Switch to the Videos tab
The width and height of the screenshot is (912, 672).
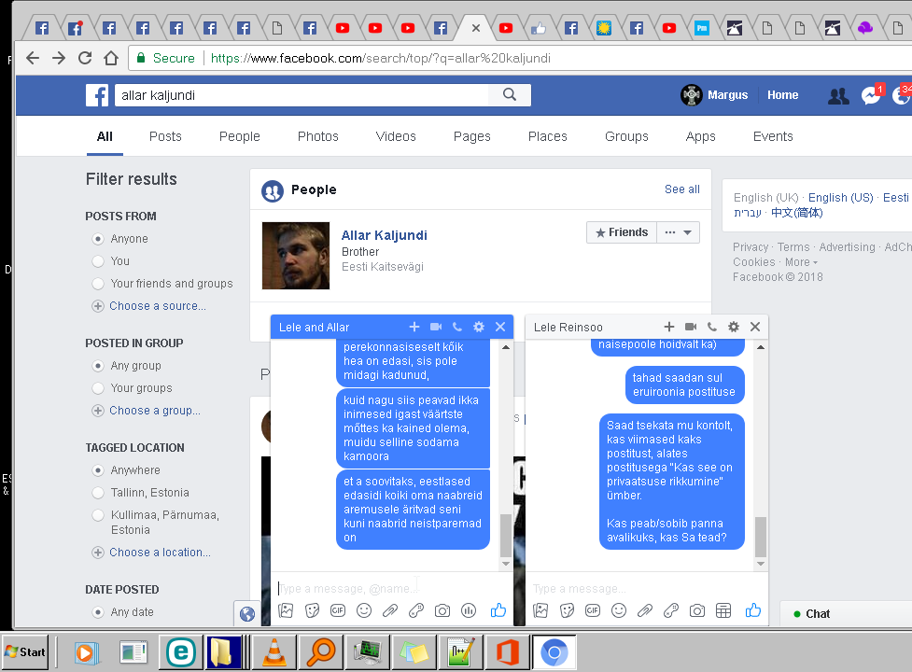(396, 136)
